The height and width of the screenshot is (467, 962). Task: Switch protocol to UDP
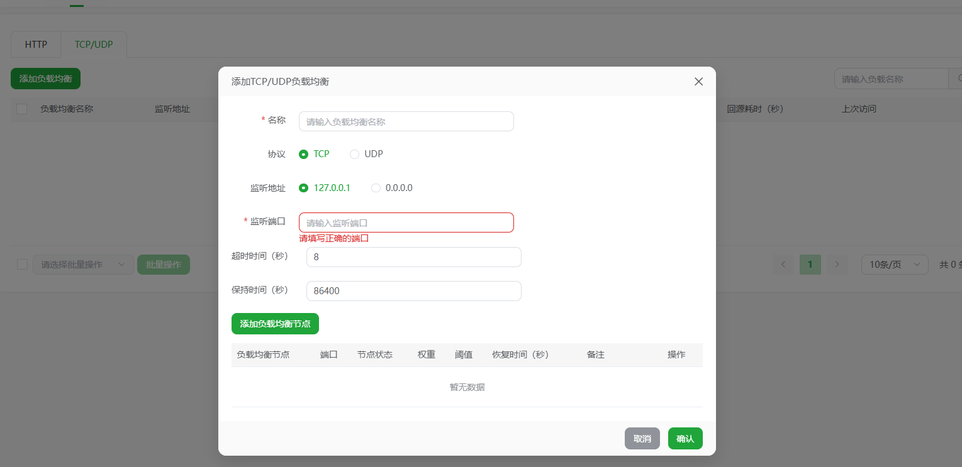point(354,153)
